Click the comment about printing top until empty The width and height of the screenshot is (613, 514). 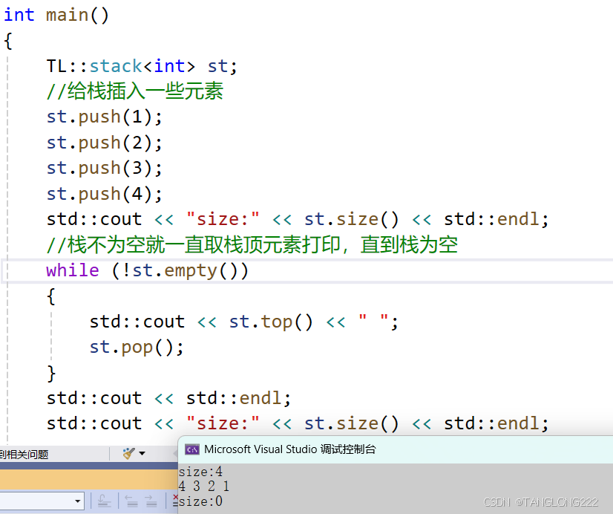(252, 245)
